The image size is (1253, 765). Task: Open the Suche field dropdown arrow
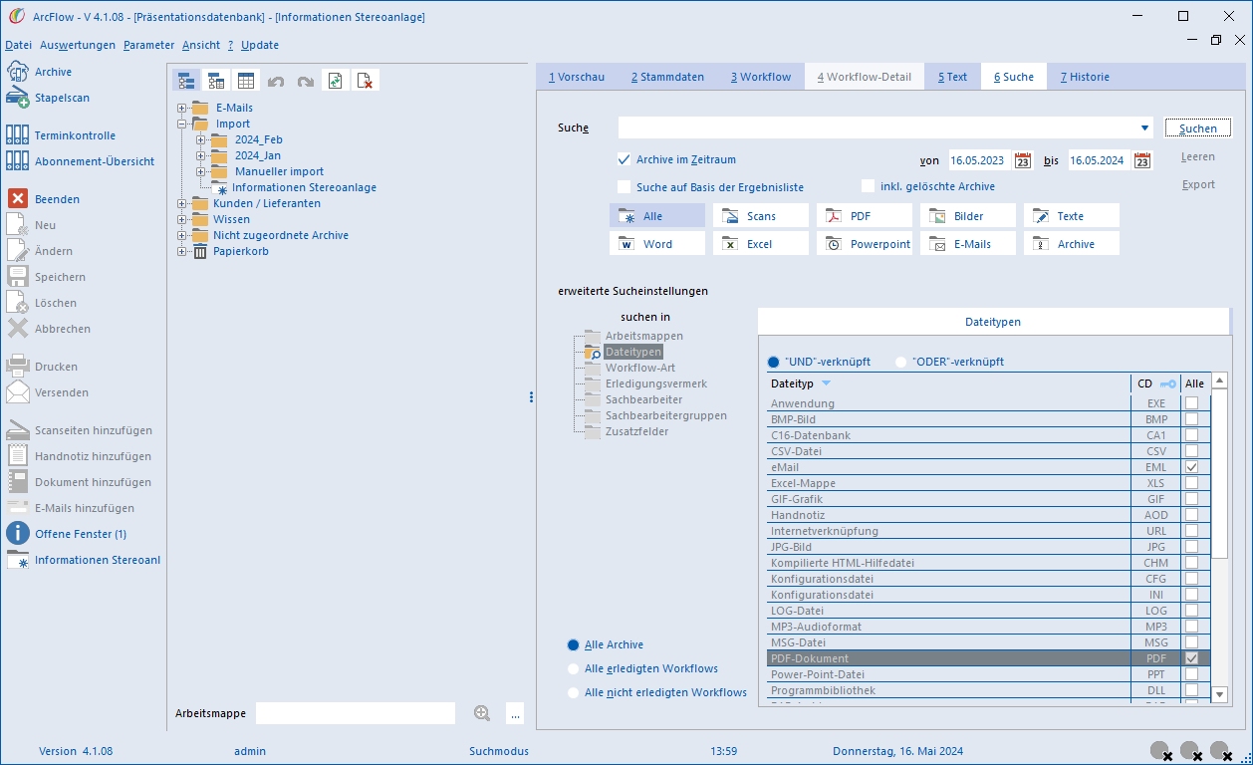(1145, 128)
